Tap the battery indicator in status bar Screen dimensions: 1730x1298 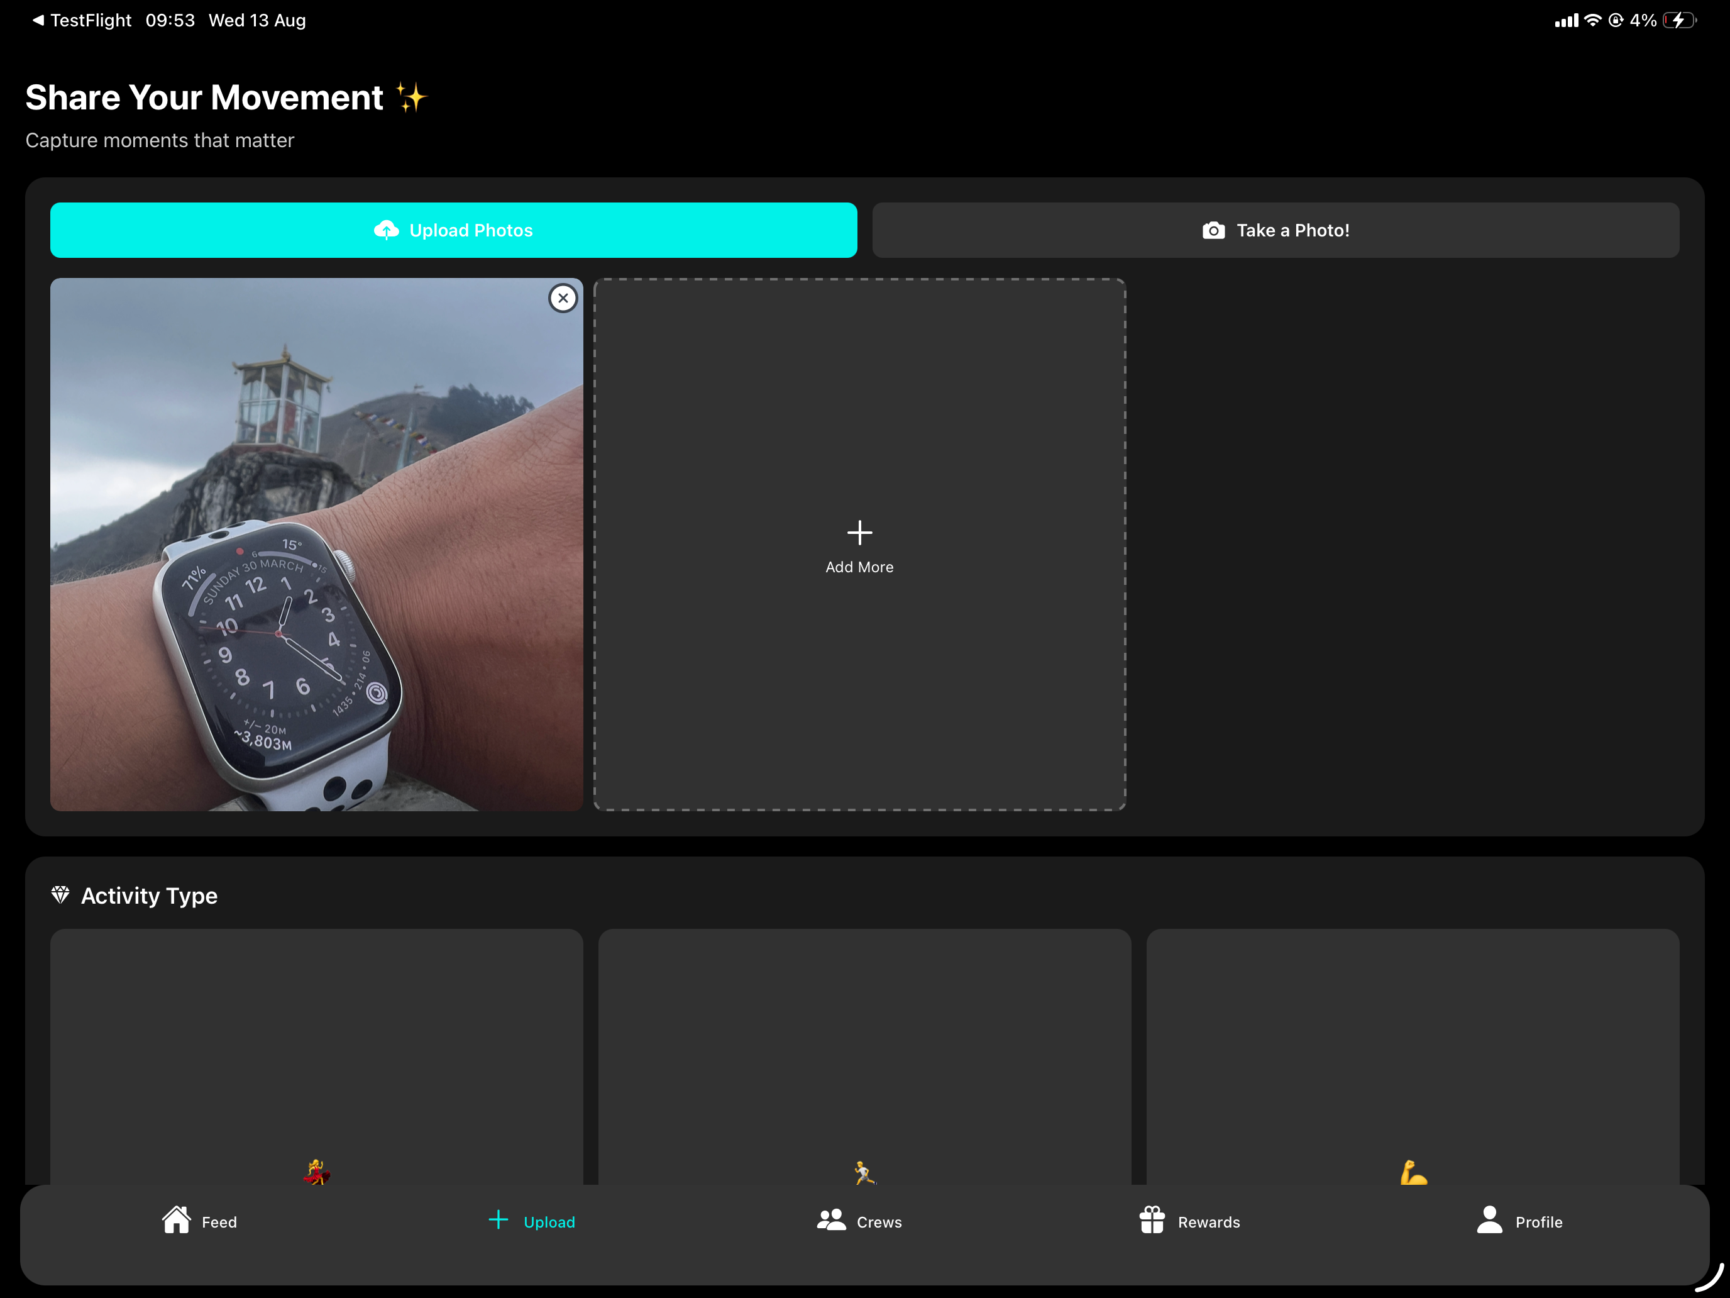(x=1679, y=20)
